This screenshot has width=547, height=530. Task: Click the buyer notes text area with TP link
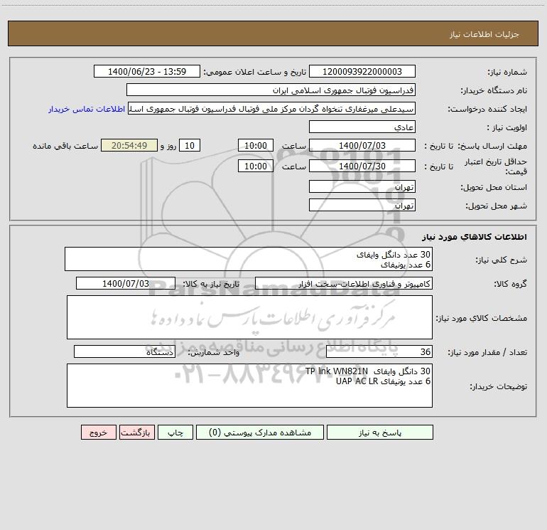249,386
